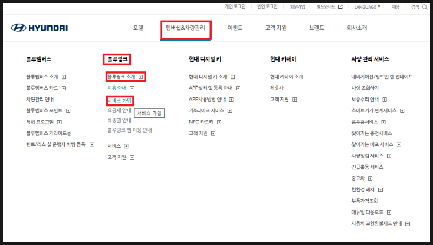The width and height of the screenshot is (433, 245).
Task: Expand 자동차 교환환불제도 안내 plus icon
Action: [408, 224]
